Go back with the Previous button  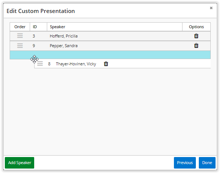point(185,163)
